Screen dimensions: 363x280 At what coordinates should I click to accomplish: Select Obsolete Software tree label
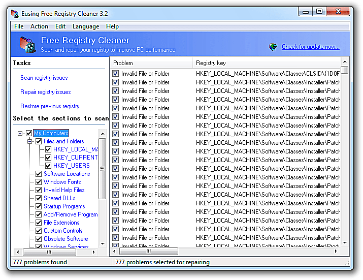tap(66, 239)
